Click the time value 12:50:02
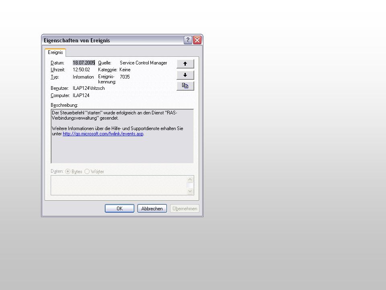Viewport: 386px width, 290px height. (81, 70)
